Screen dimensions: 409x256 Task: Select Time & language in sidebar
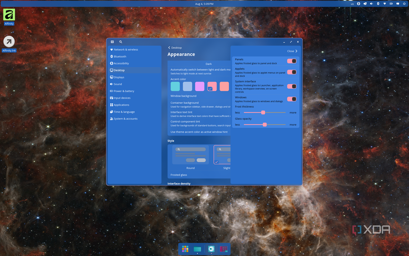coord(134,112)
